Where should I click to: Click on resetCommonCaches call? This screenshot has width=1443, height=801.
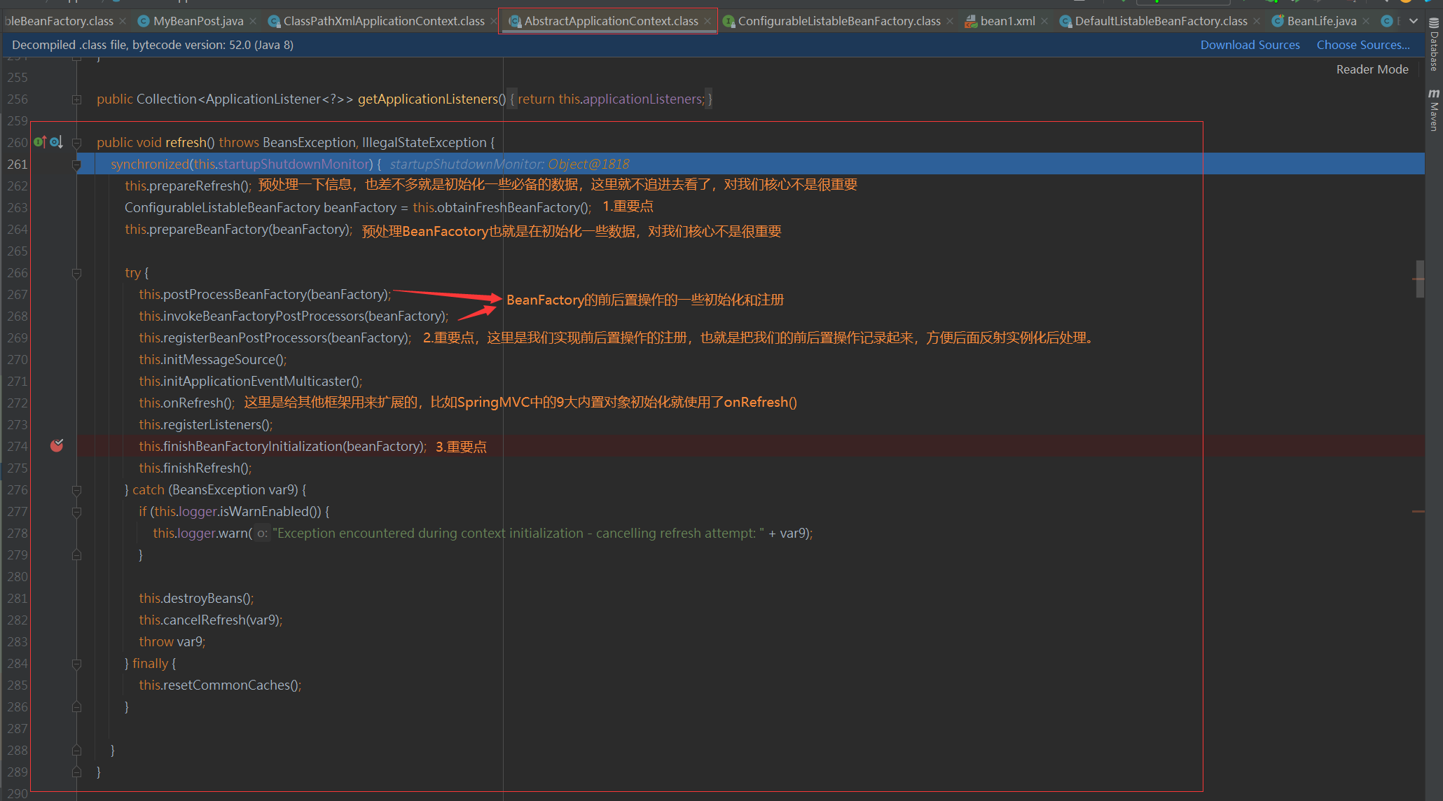coord(220,685)
